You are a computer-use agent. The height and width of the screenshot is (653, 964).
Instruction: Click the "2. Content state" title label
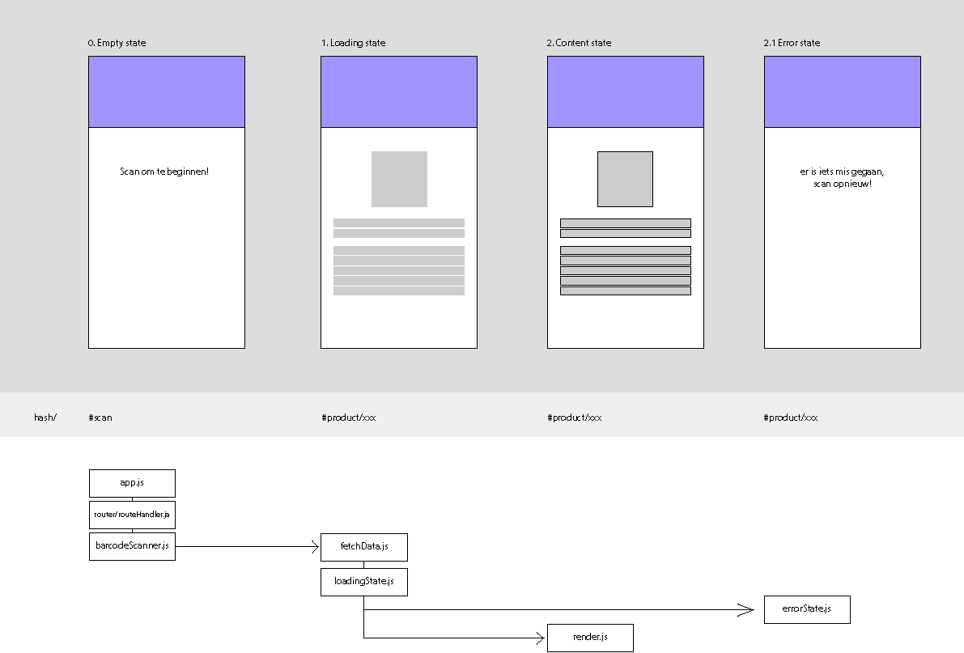tap(579, 43)
